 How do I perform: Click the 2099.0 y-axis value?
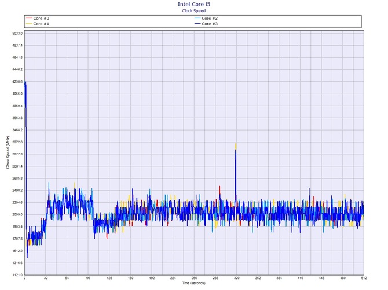(17, 215)
